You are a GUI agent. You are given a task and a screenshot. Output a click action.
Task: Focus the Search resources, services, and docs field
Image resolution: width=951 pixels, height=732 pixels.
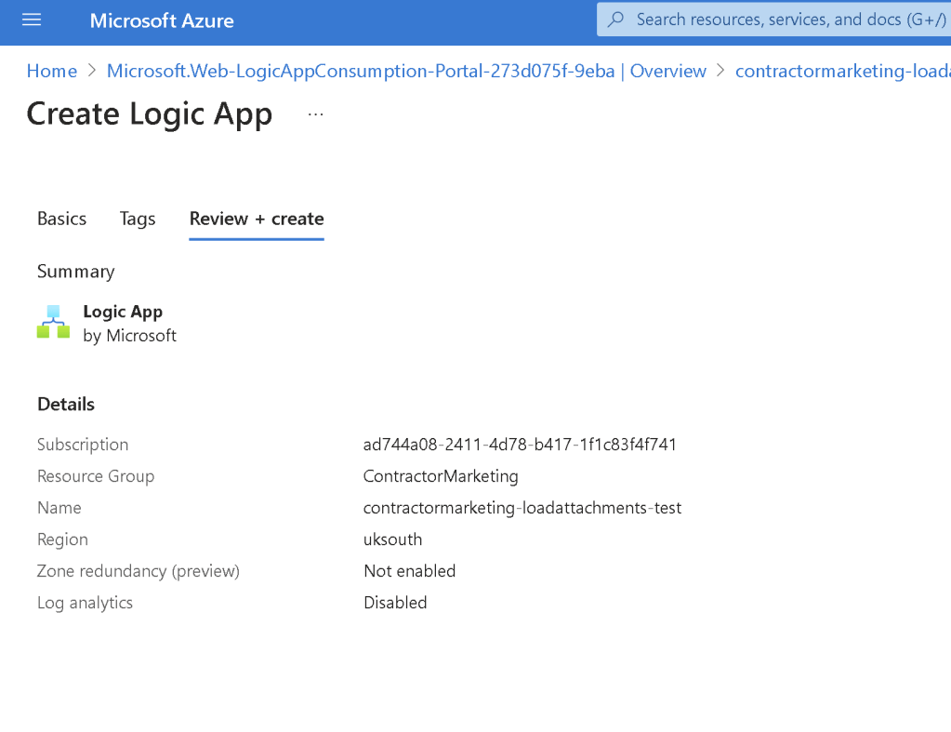(773, 20)
